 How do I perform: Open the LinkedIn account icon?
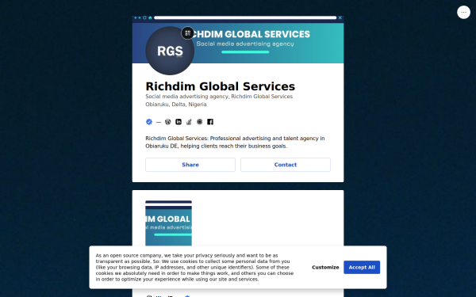pyautogui.click(x=178, y=122)
